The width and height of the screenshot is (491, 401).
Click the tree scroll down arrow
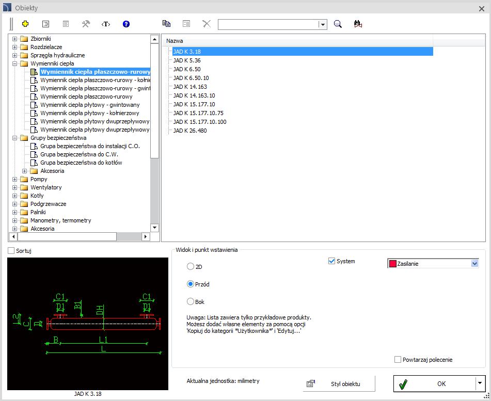[154, 228]
